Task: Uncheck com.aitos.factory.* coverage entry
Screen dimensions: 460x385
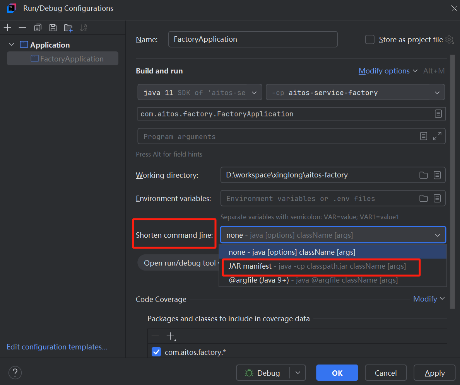Action: point(156,352)
